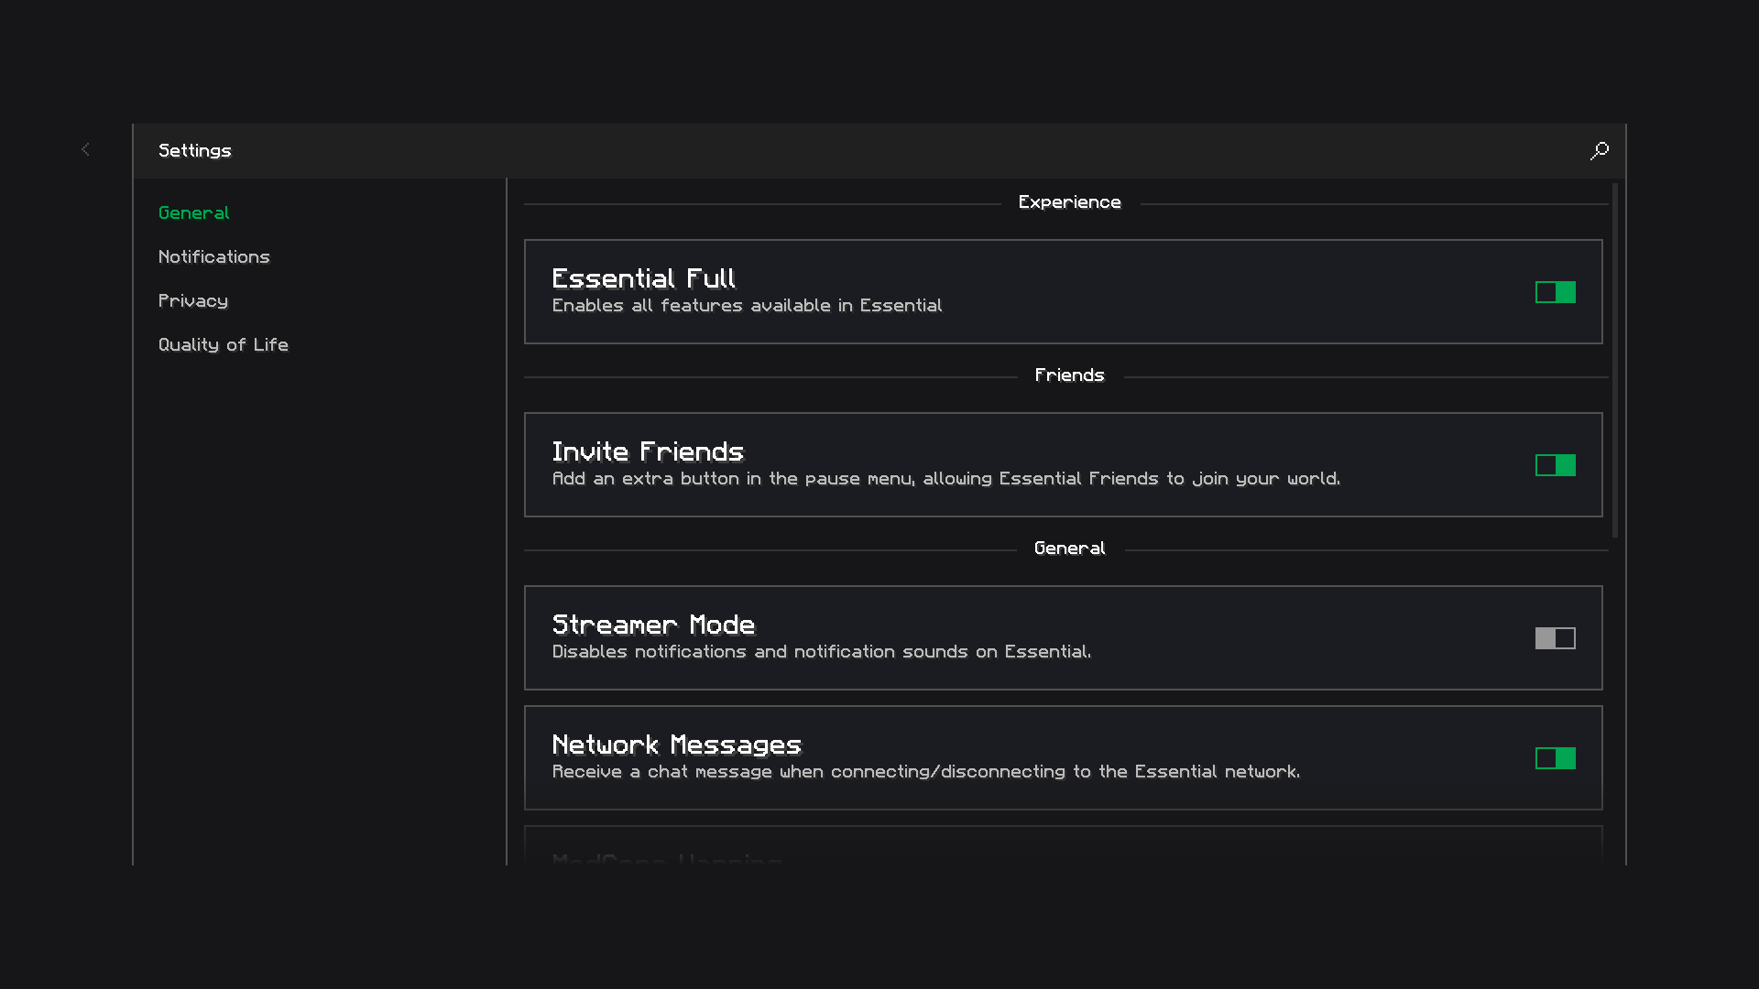The image size is (1759, 989).
Task: Click the search icon in settings
Action: [x=1600, y=151]
